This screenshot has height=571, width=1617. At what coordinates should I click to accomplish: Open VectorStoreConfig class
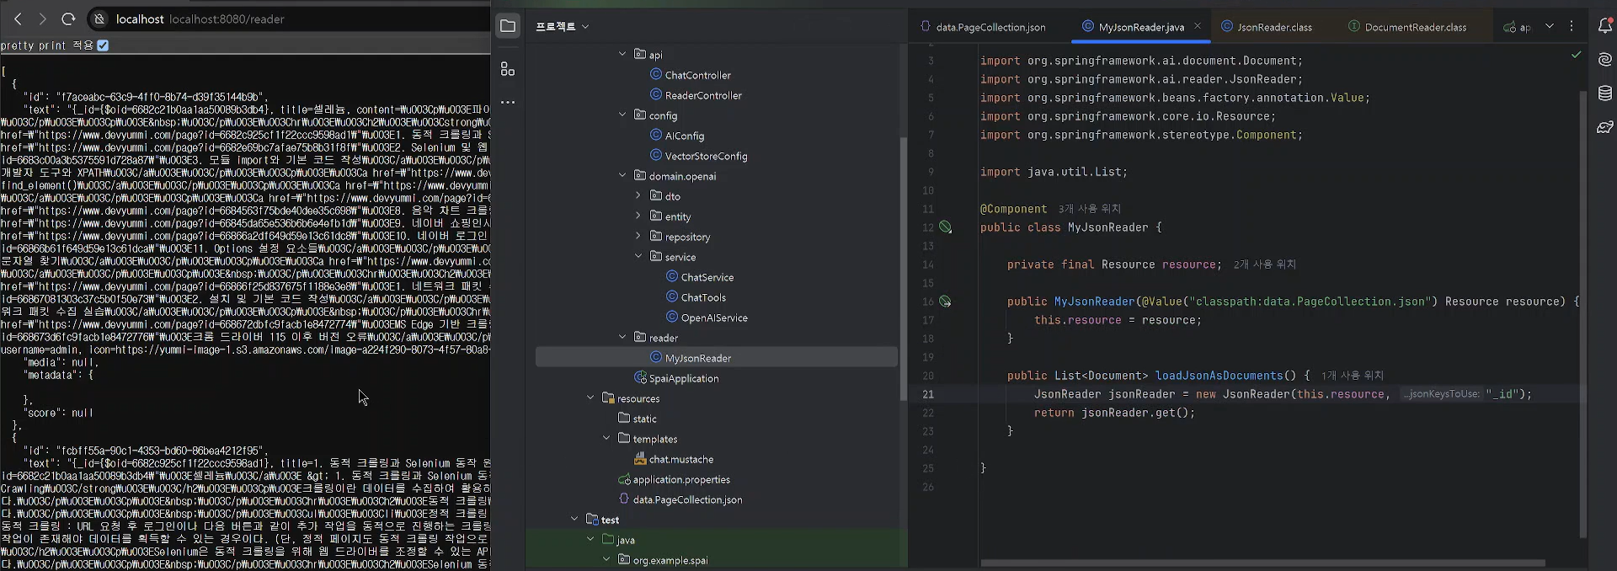706,156
